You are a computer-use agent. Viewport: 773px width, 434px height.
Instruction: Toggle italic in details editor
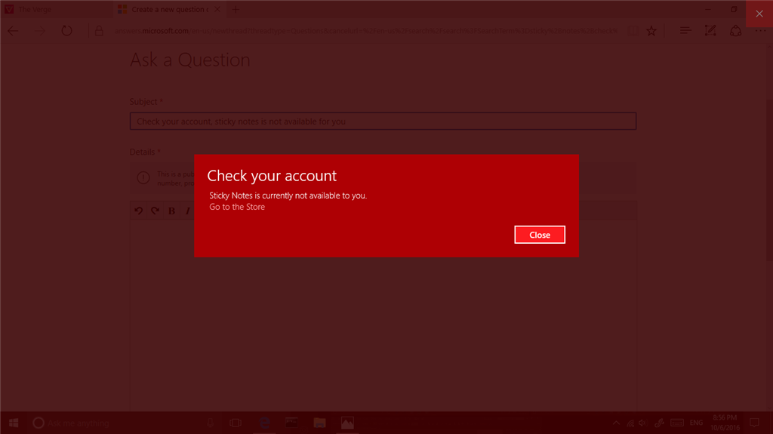point(187,211)
